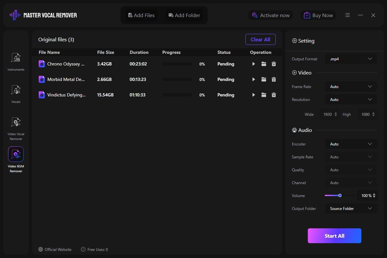387x258 pixels.
Task: Click Add Folder in top bar
Action: coord(184,15)
